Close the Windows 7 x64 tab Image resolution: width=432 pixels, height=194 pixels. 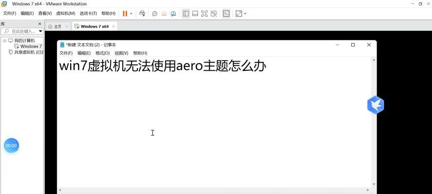tap(113, 27)
